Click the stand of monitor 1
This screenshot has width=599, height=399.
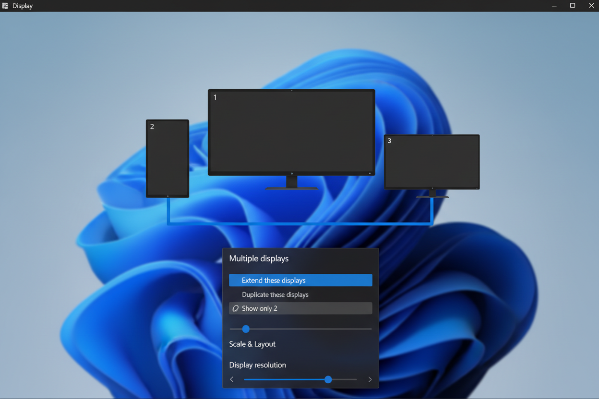tap(291, 183)
